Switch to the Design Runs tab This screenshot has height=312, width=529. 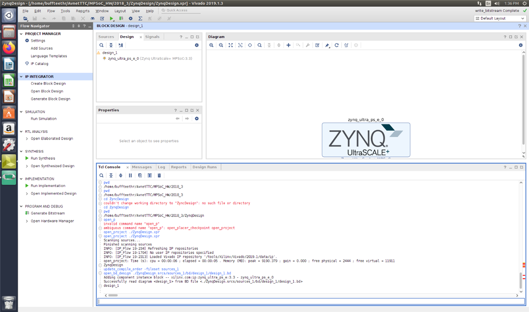pyautogui.click(x=205, y=167)
